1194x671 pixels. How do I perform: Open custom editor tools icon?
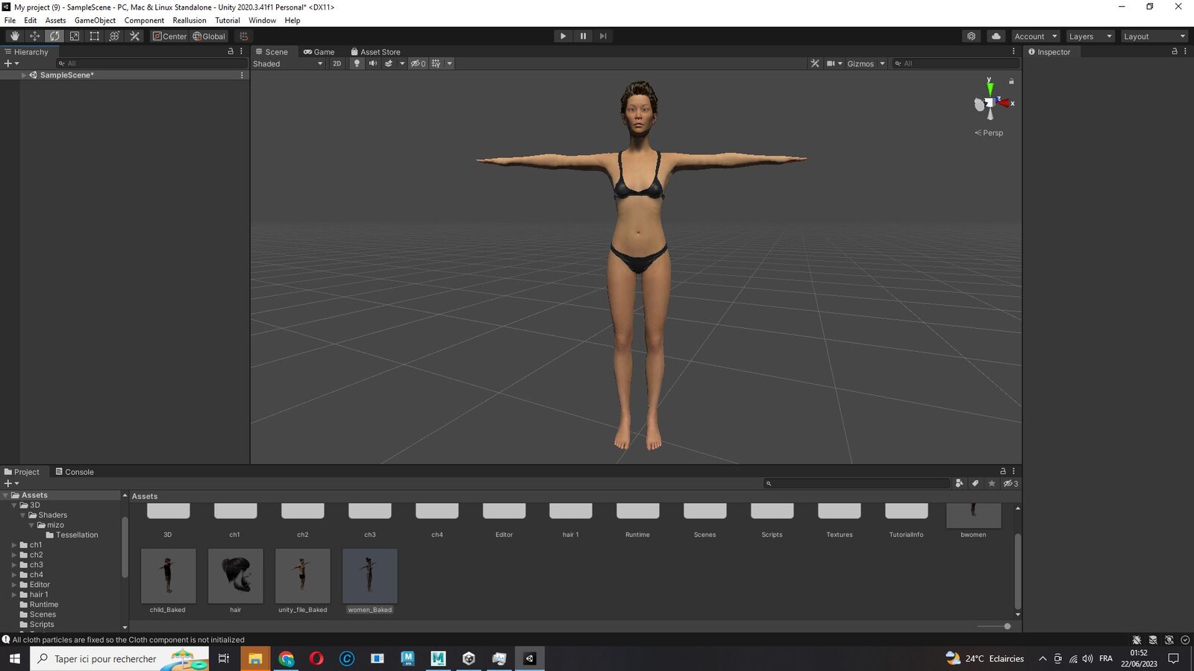[x=135, y=36]
